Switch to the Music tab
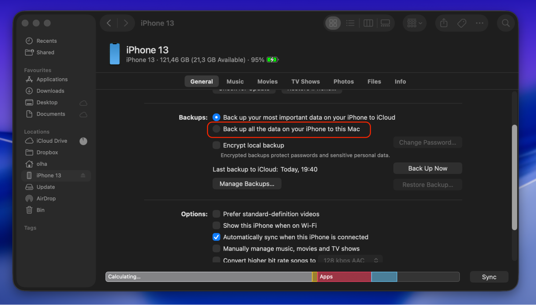Viewport: 536px width, 305px height. pyautogui.click(x=235, y=82)
